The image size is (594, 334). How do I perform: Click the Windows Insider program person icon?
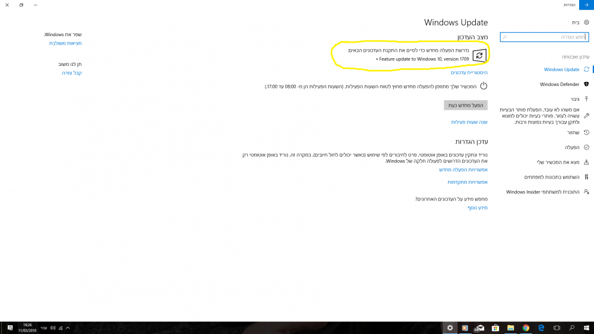[586, 192]
